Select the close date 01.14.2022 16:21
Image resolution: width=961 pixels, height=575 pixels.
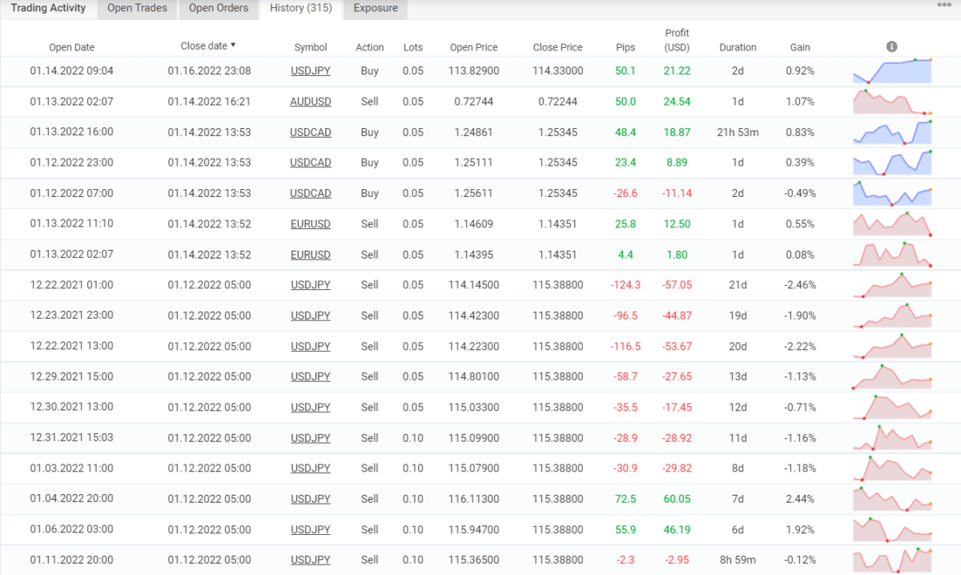209,102
